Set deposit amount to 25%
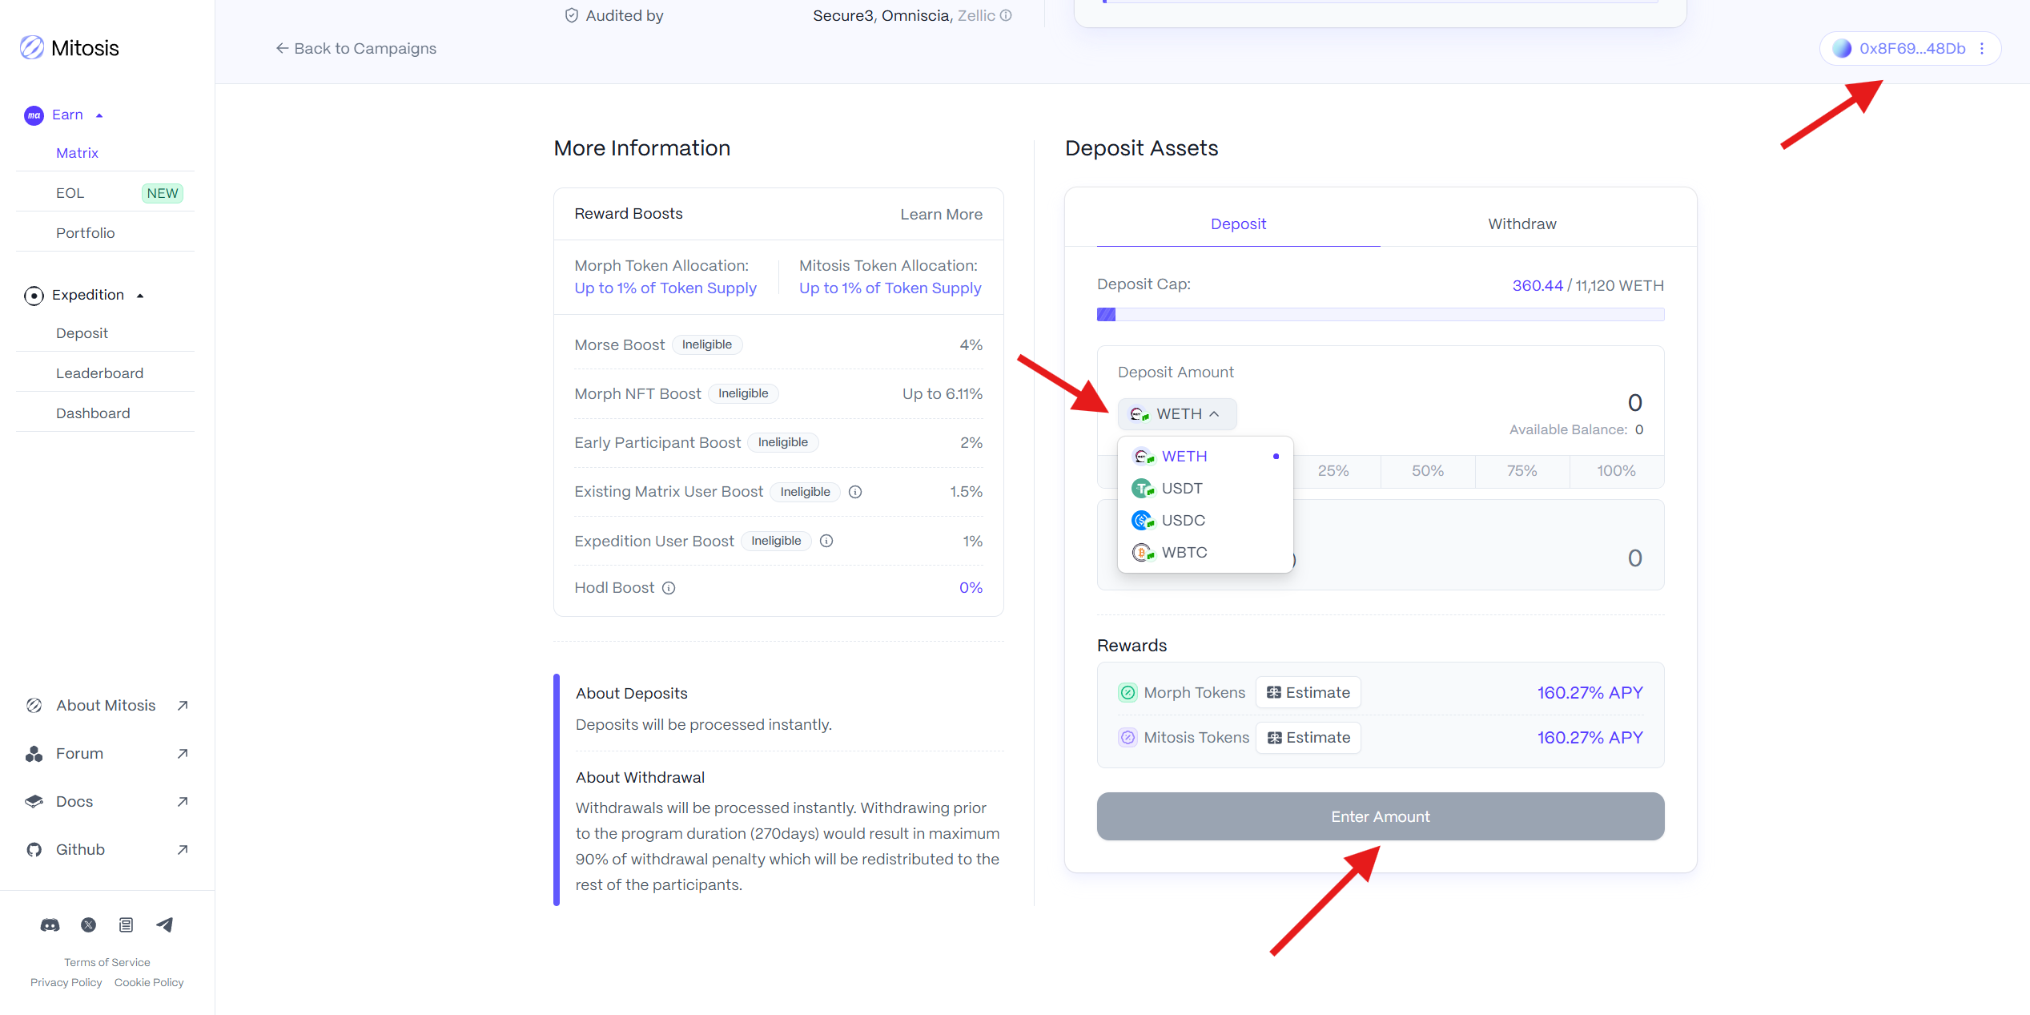The height and width of the screenshot is (1015, 2030). point(1333,471)
